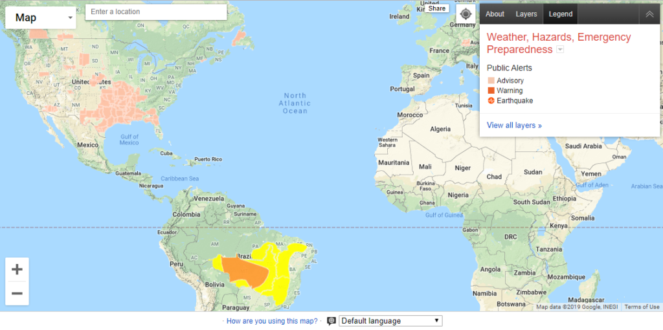Click the Caribbean Sea label

[180, 179]
